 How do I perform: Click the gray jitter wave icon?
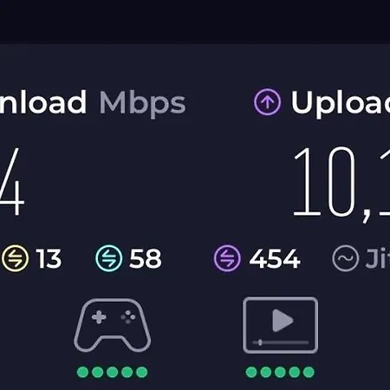coord(346,258)
